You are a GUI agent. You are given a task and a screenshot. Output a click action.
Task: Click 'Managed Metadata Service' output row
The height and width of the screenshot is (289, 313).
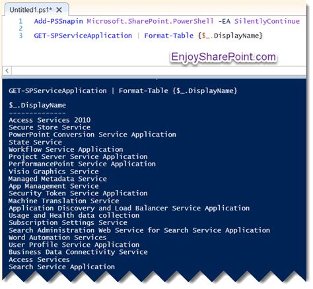pos(57,179)
